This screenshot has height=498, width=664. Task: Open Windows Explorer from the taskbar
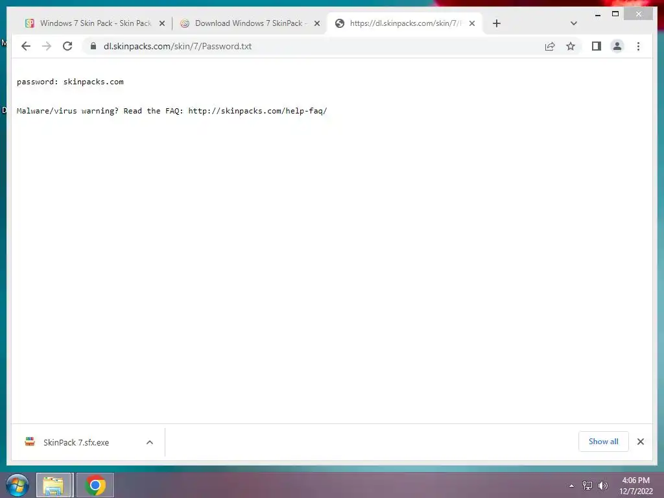53,485
